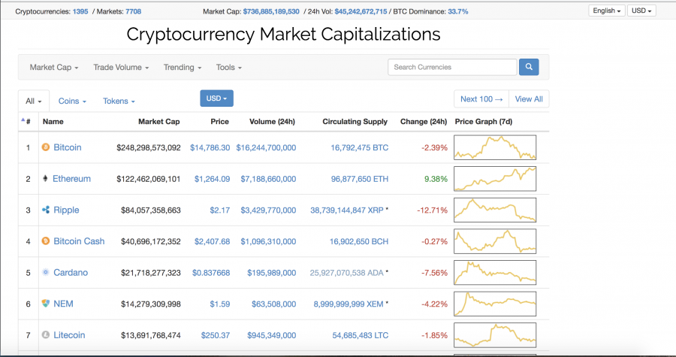Open the NEM link

click(63, 304)
